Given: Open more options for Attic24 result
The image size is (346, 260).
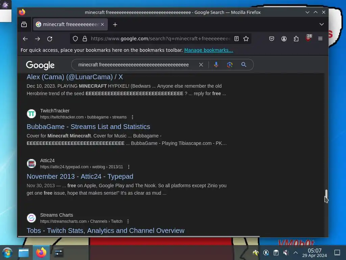Looking at the screenshot, I should click(x=129, y=167).
